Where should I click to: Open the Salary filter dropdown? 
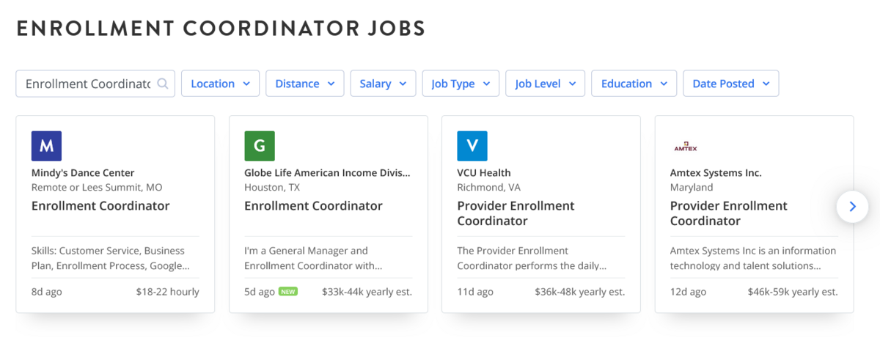[383, 84]
